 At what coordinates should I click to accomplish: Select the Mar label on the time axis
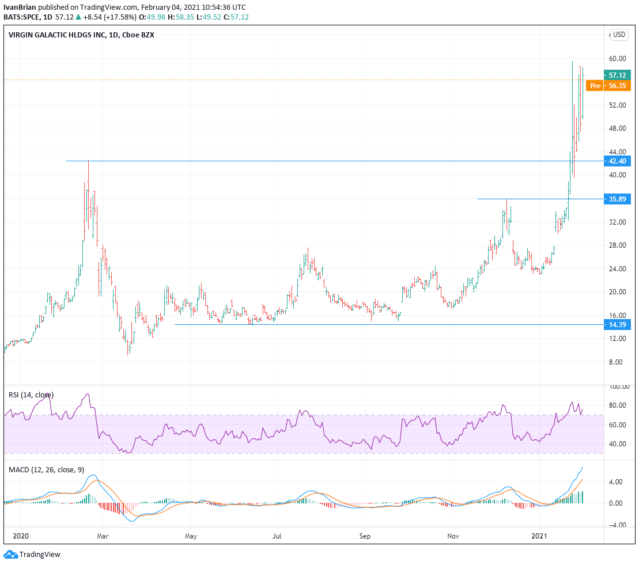coord(102,536)
